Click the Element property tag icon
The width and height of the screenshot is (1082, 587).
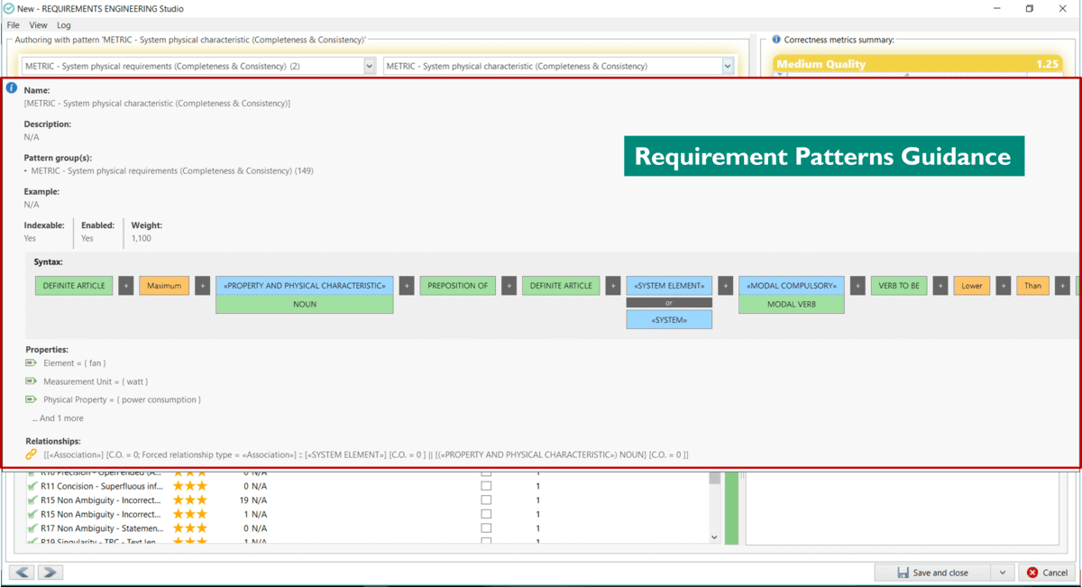[32, 362]
